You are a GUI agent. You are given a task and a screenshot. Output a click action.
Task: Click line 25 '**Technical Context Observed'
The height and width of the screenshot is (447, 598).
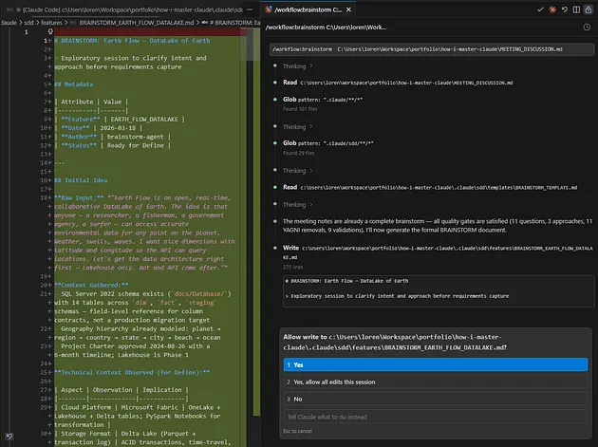132,373
